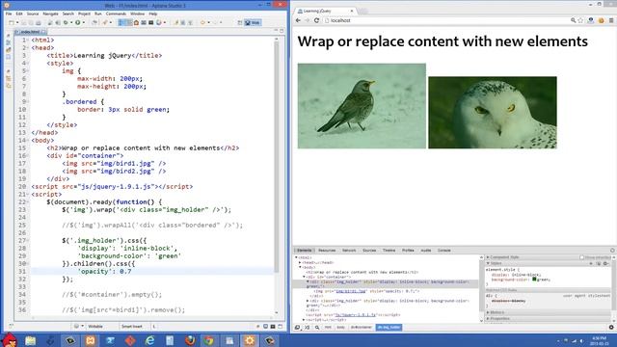Click the snowy owl image
Viewport: 617px width, 347px height.
[493, 113]
